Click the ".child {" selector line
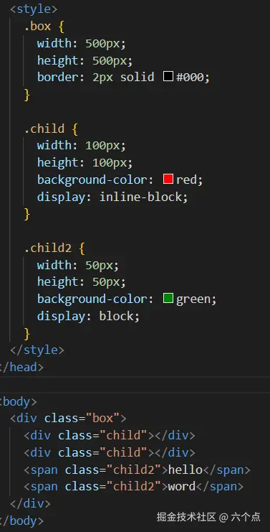270x532 pixels. point(51,129)
